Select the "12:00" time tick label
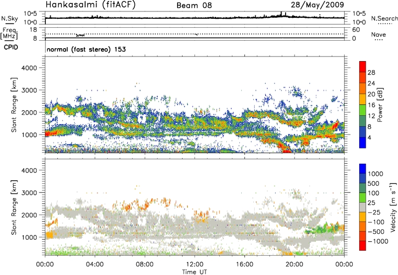The height and width of the screenshot is (275, 398). pos(195,265)
